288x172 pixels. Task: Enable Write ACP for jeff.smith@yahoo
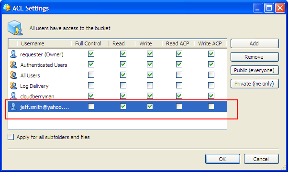coord(211,107)
